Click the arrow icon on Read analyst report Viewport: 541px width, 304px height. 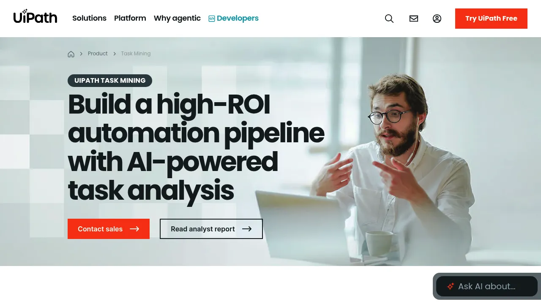point(247,229)
